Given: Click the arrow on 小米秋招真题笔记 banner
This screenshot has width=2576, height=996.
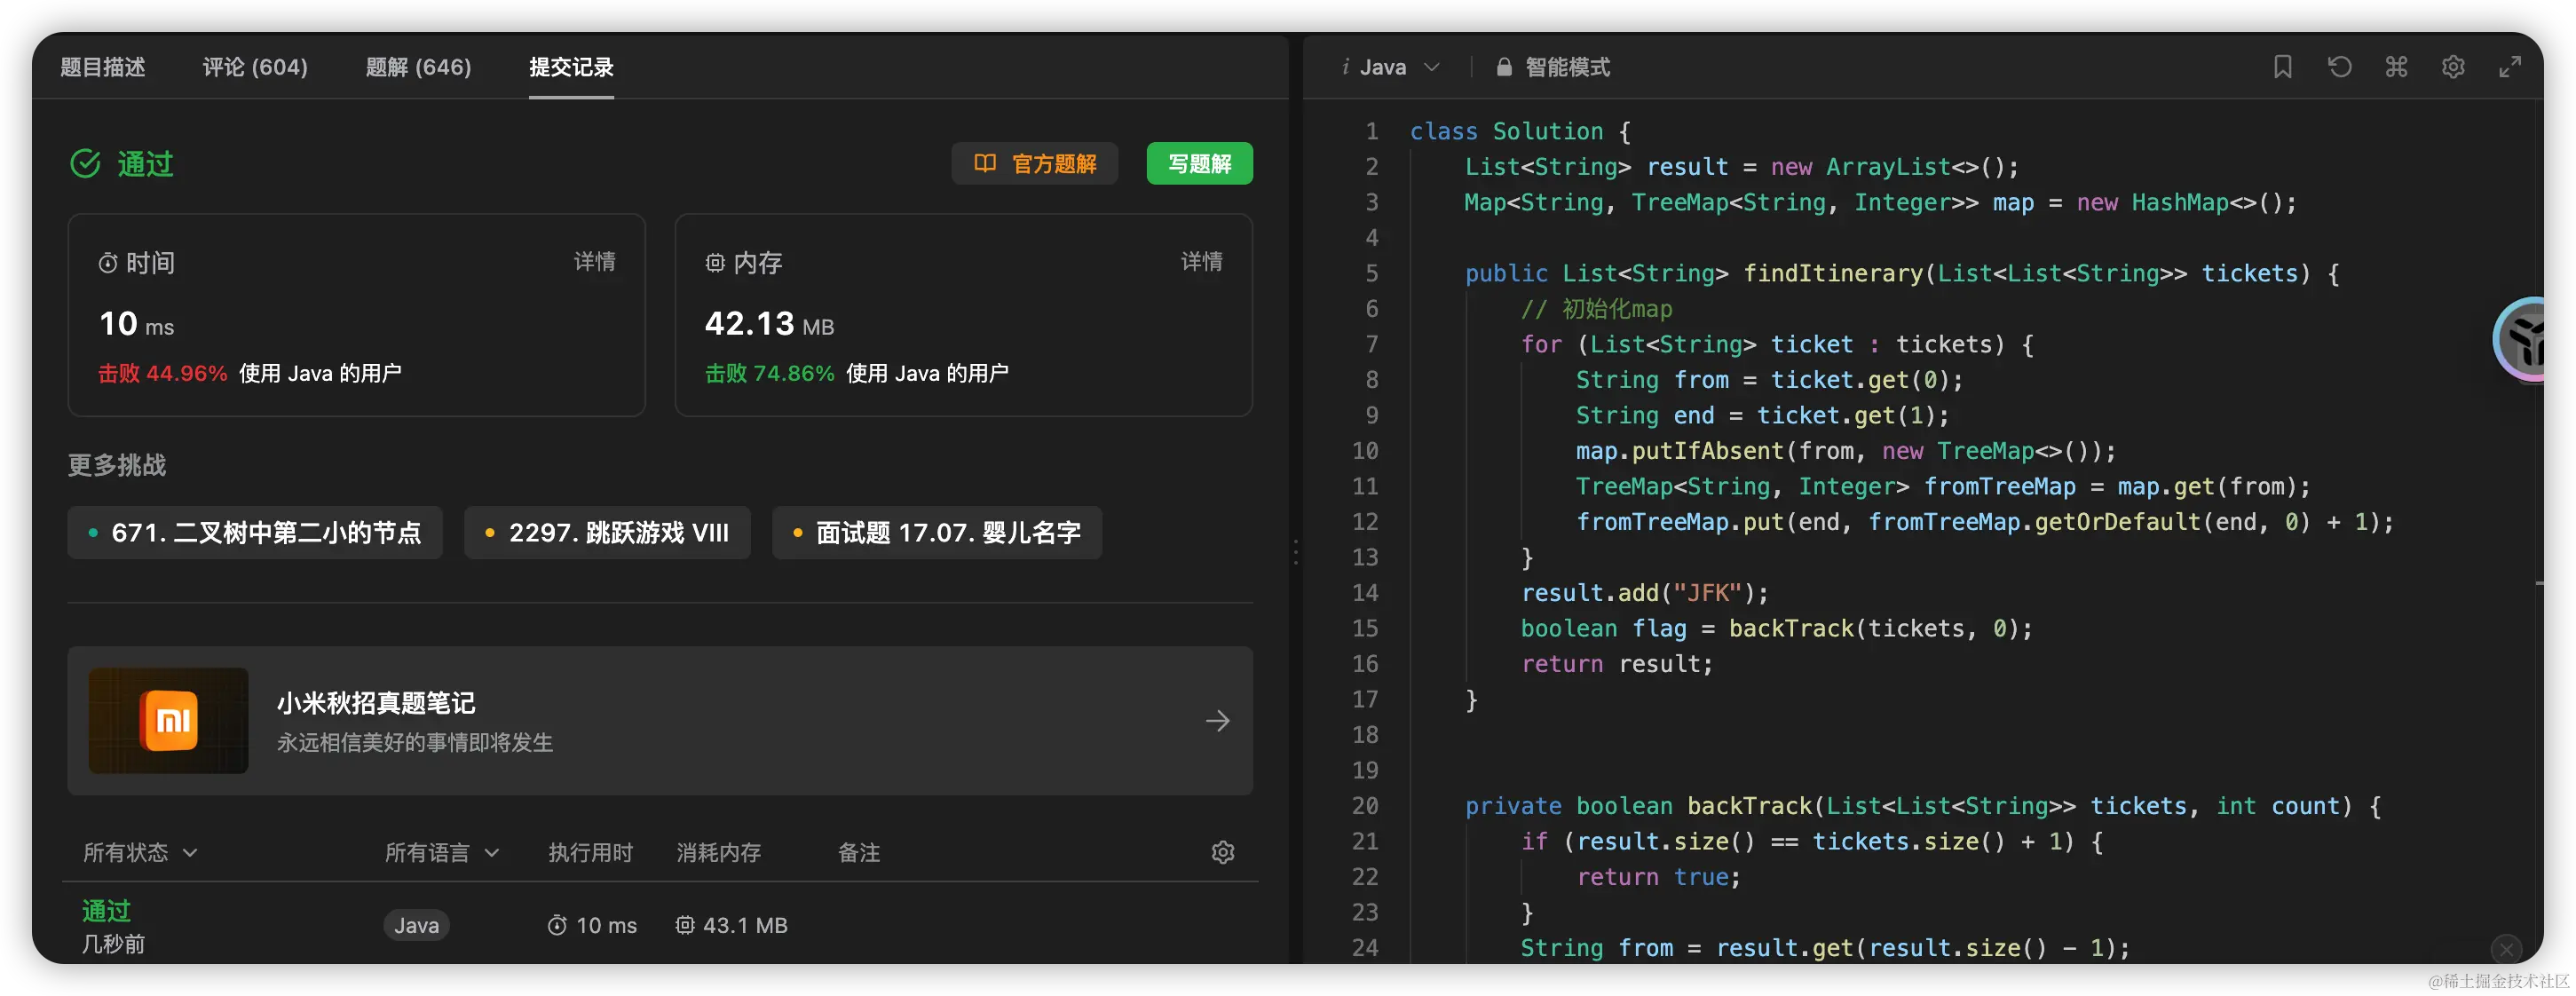Looking at the screenshot, I should click(x=1217, y=720).
